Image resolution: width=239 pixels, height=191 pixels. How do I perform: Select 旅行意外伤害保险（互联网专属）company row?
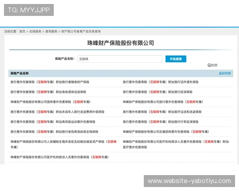163,102
